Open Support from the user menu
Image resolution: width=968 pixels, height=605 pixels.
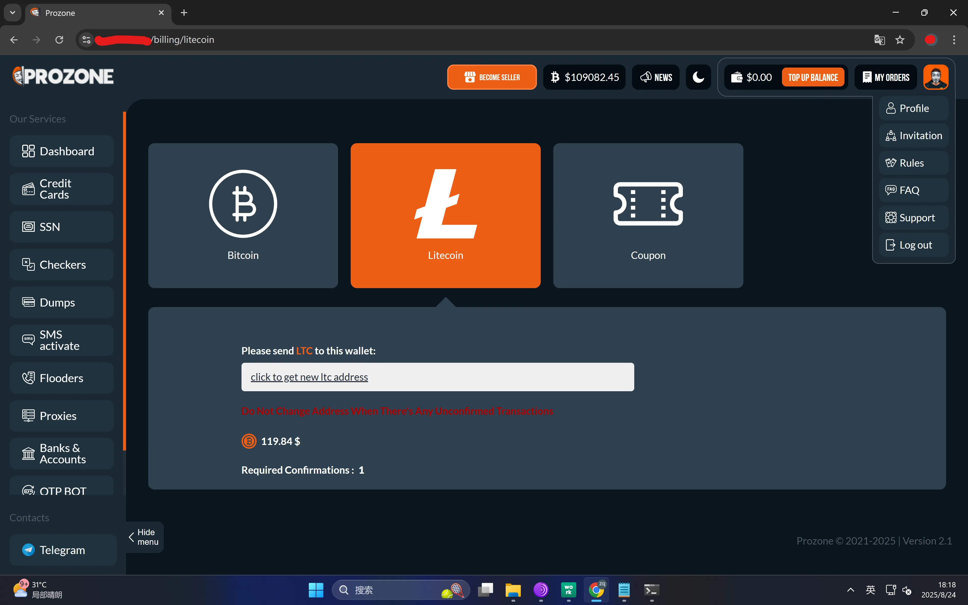click(x=914, y=218)
